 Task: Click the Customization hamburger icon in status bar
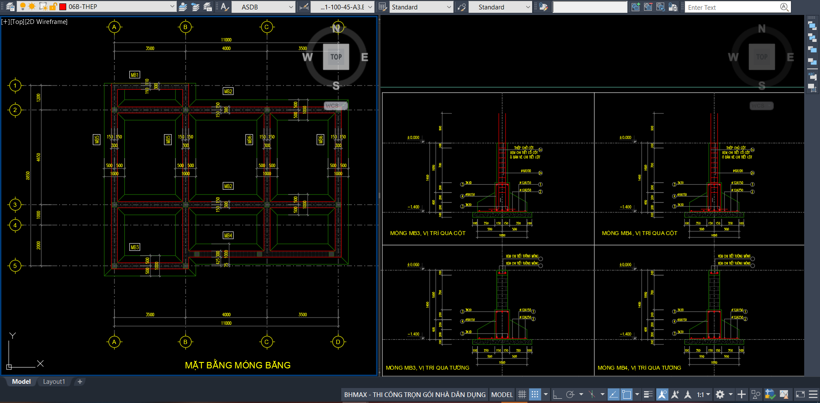tap(813, 394)
